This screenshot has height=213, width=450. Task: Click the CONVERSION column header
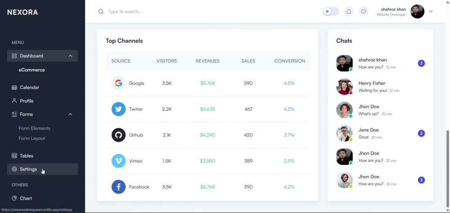pos(289,61)
